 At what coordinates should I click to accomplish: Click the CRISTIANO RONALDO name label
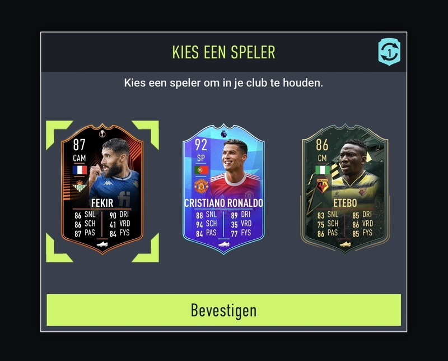pyautogui.click(x=223, y=203)
